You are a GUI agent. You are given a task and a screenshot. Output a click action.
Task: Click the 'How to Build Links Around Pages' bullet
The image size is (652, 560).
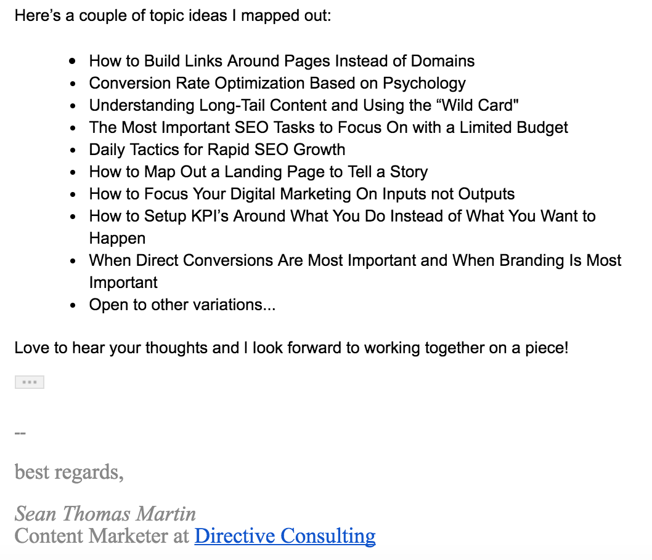(282, 61)
